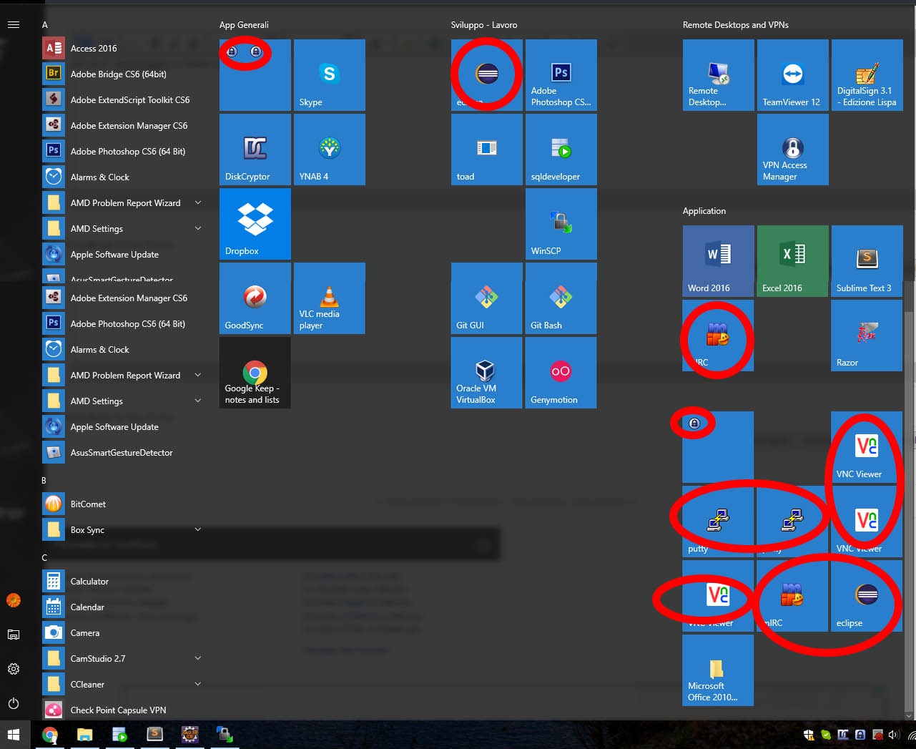The image size is (916, 749).
Task: Start WinSCP from its tile
Action: (561, 223)
